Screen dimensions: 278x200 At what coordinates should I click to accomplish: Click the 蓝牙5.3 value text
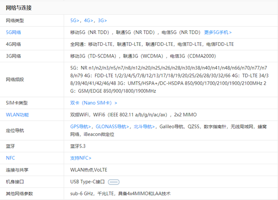78,146
